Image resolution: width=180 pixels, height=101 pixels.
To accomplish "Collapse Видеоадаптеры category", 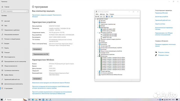I will (x=98, y=27).
